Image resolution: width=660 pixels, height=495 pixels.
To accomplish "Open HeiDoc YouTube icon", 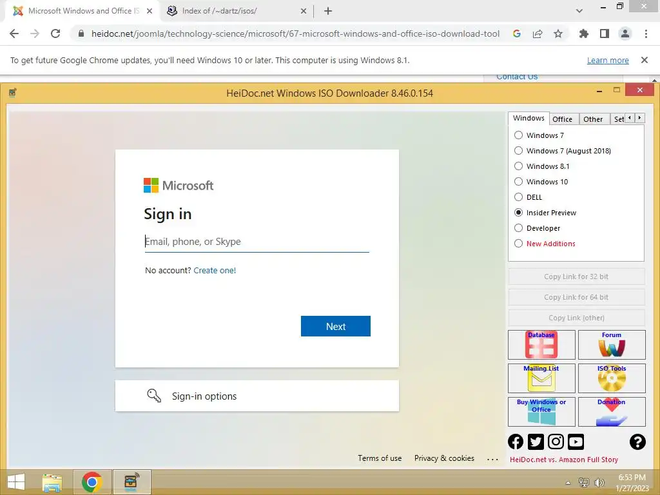I will pos(576,442).
